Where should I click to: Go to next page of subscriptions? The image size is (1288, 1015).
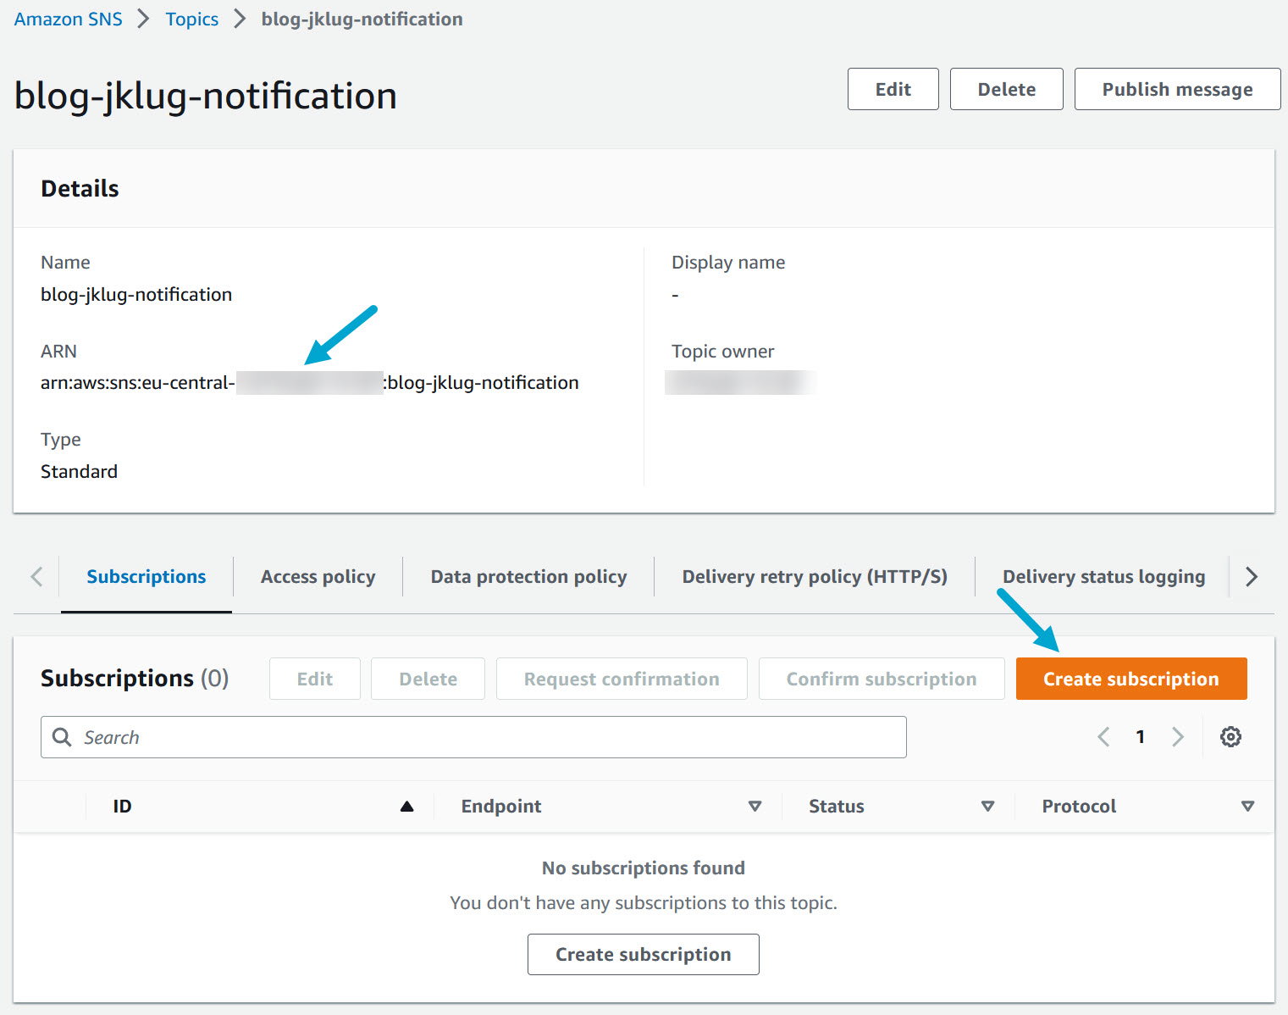pyautogui.click(x=1177, y=737)
